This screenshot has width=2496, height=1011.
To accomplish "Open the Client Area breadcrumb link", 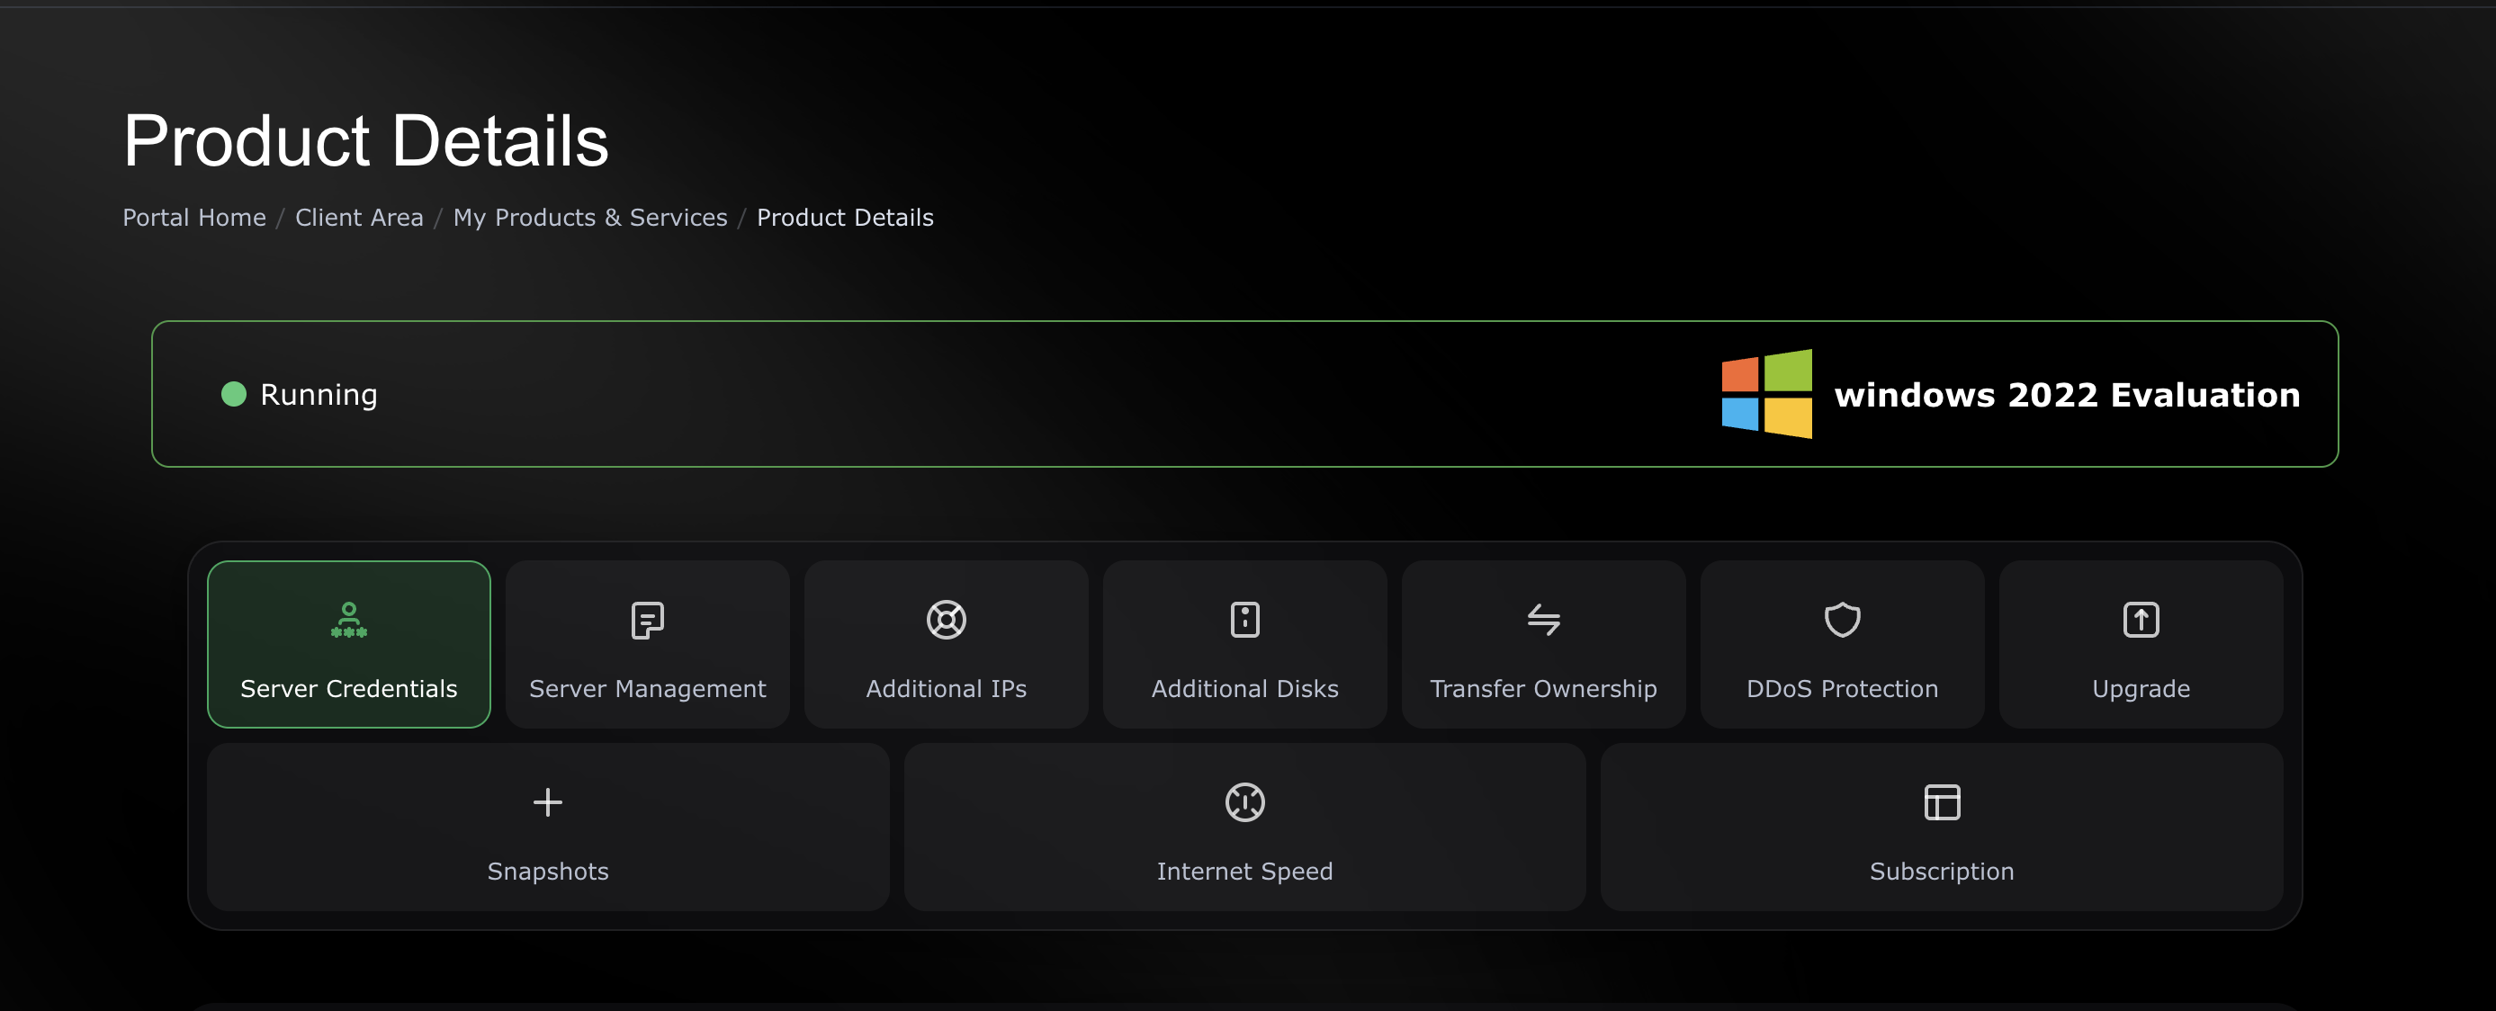I will [x=360, y=218].
